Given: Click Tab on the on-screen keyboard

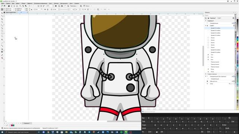Looking at the screenshot, I should (x=144, y=122).
